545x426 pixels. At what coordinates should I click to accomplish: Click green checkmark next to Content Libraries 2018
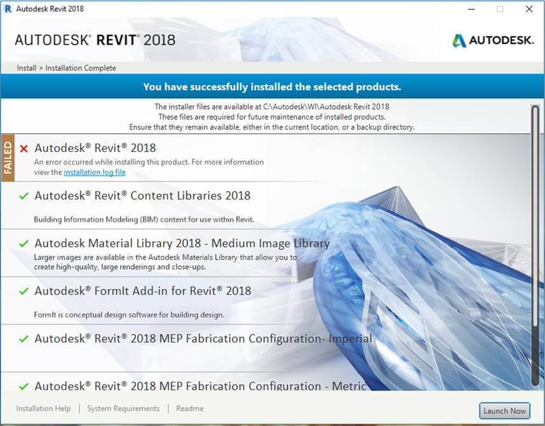point(24,196)
